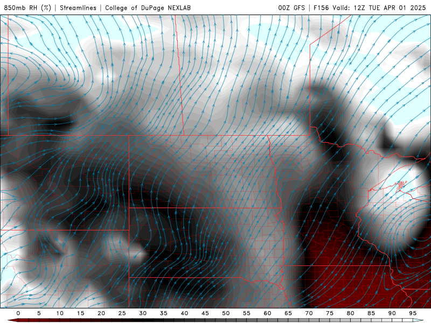Screen dimensions: 431x323
Task: Select the "90" legend value
Action: coord(392,313)
